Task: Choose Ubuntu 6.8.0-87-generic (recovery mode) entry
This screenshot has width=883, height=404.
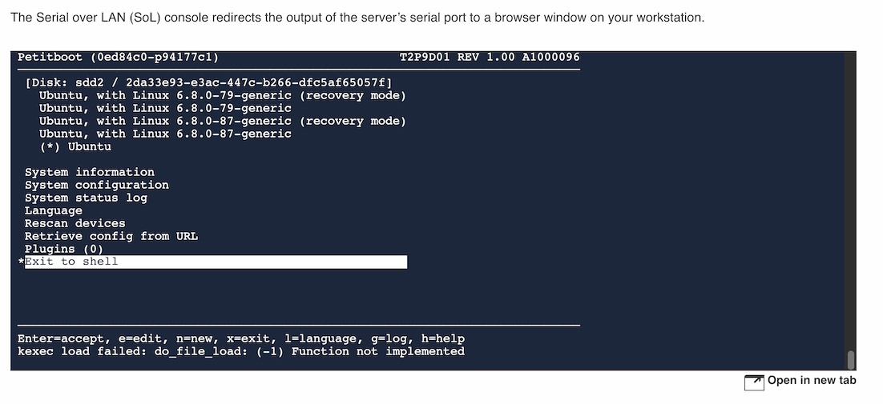Action: [222, 121]
